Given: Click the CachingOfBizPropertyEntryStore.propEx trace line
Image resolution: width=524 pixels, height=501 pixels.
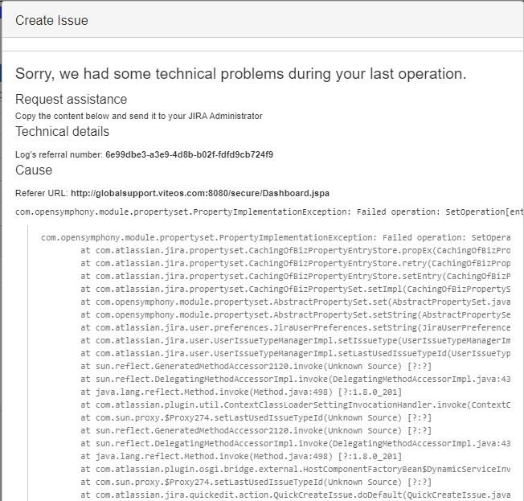Looking at the screenshot, I should click(x=296, y=251).
